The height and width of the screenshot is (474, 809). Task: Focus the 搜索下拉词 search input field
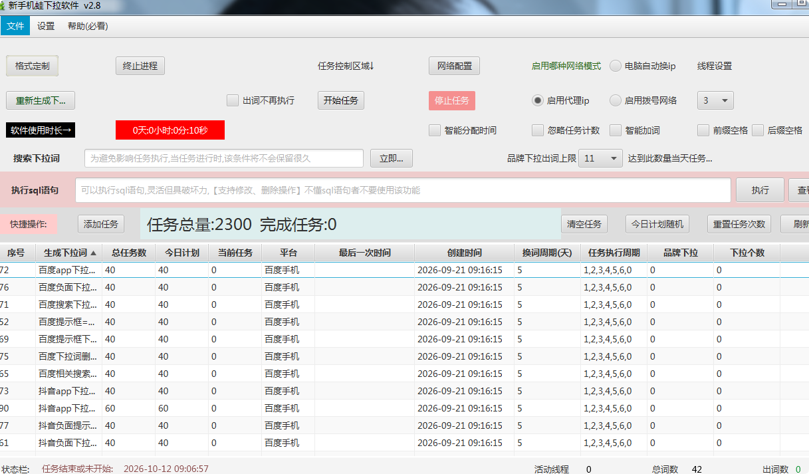[224, 158]
